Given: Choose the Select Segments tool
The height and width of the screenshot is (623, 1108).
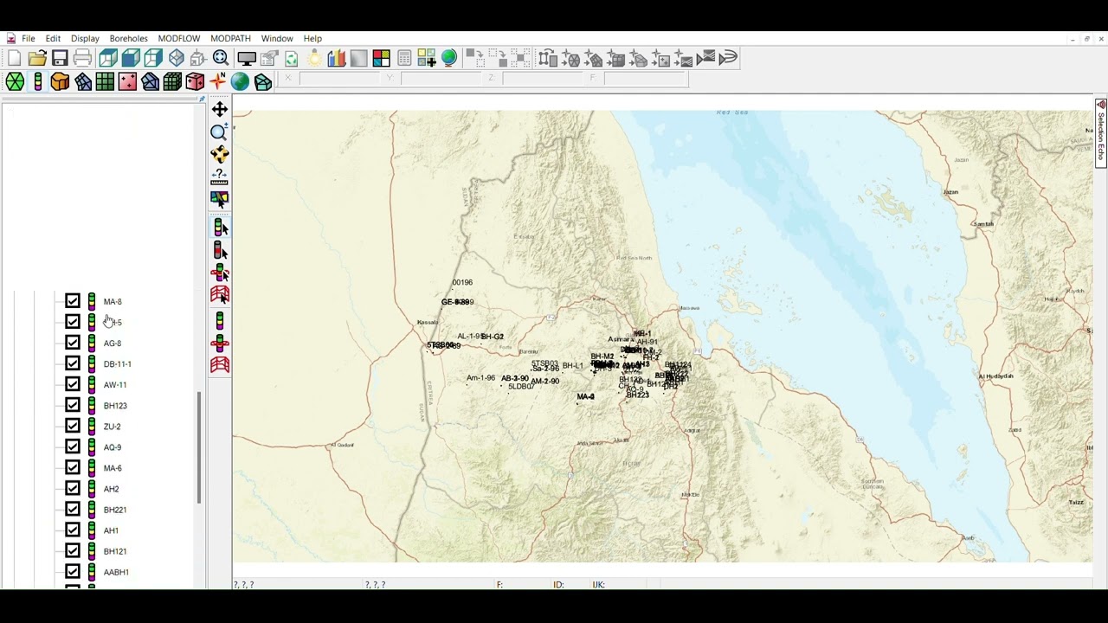Looking at the screenshot, I should pos(220,250).
